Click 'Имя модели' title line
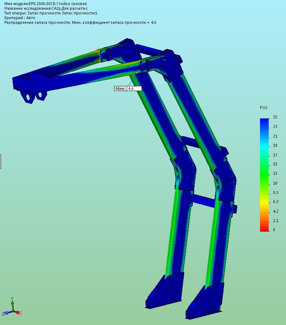Image resolution: width=286 pixels, height=325 pixels. [45, 4]
